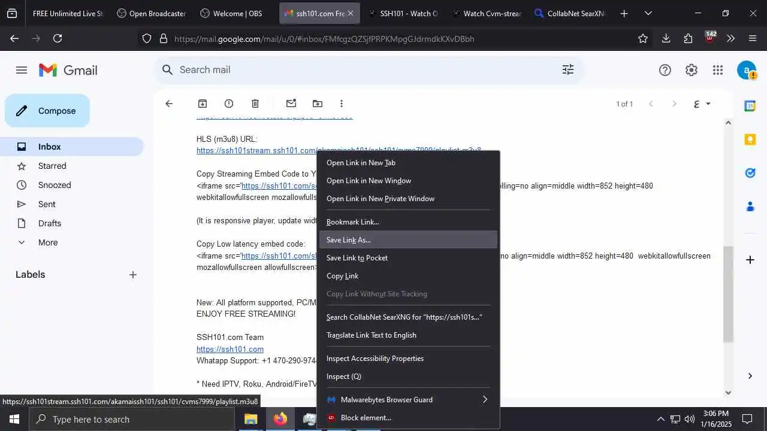Open Windows notification center
This screenshot has height=431, width=767.
pos(747,419)
